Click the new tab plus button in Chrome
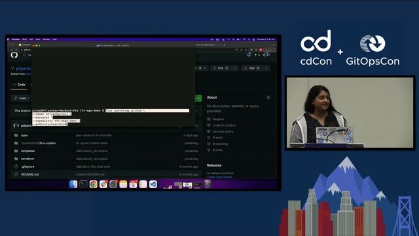This screenshot has height=236, width=419. [224, 45]
